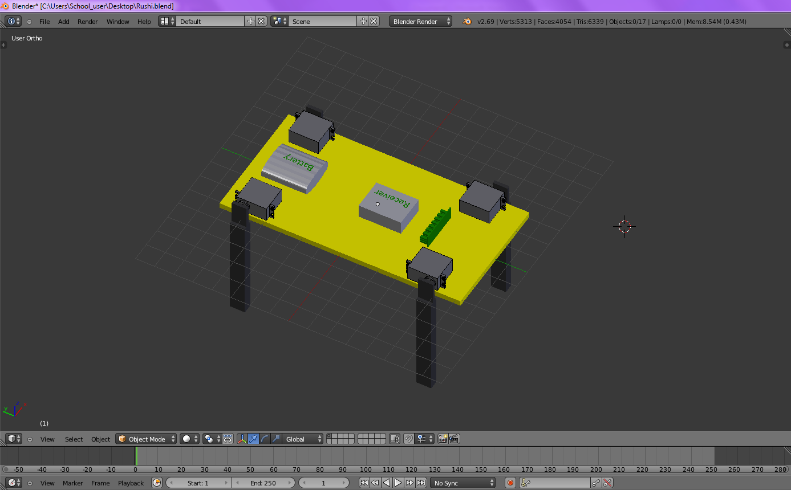Screen dimensions: 791x490
Task: Toggle manipulate center points only
Action: click(228, 439)
